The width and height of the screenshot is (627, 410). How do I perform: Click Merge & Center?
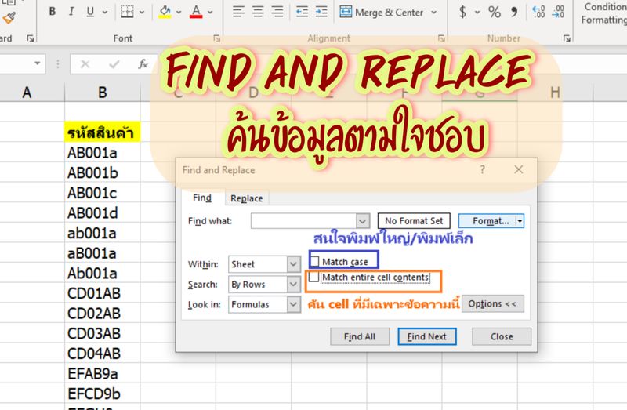382,13
